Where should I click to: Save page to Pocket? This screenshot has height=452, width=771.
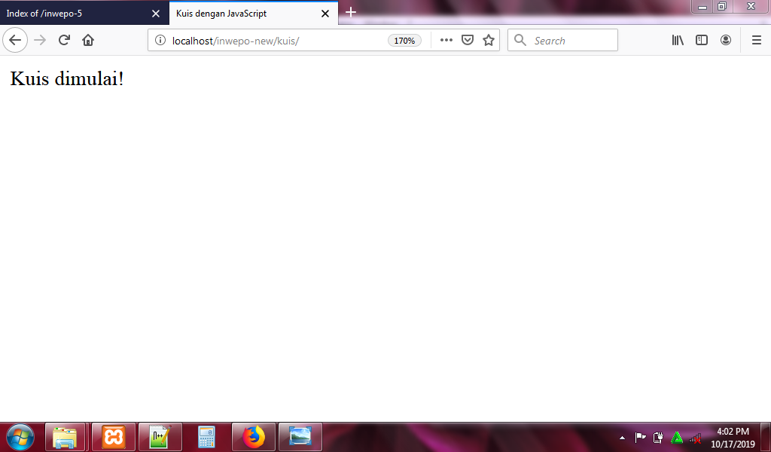pos(467,41)
